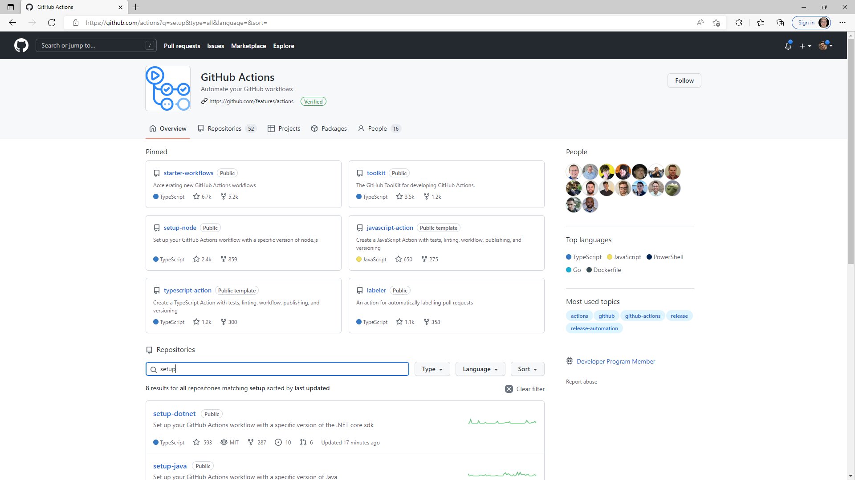Go back using the browser back arrow

tap(12, 23)
